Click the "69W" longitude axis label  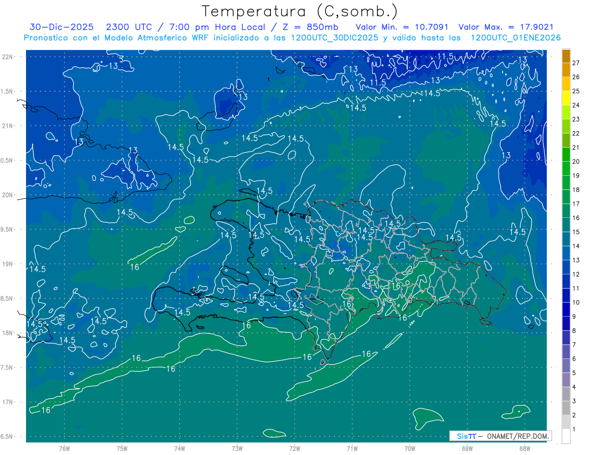point(467,449)
